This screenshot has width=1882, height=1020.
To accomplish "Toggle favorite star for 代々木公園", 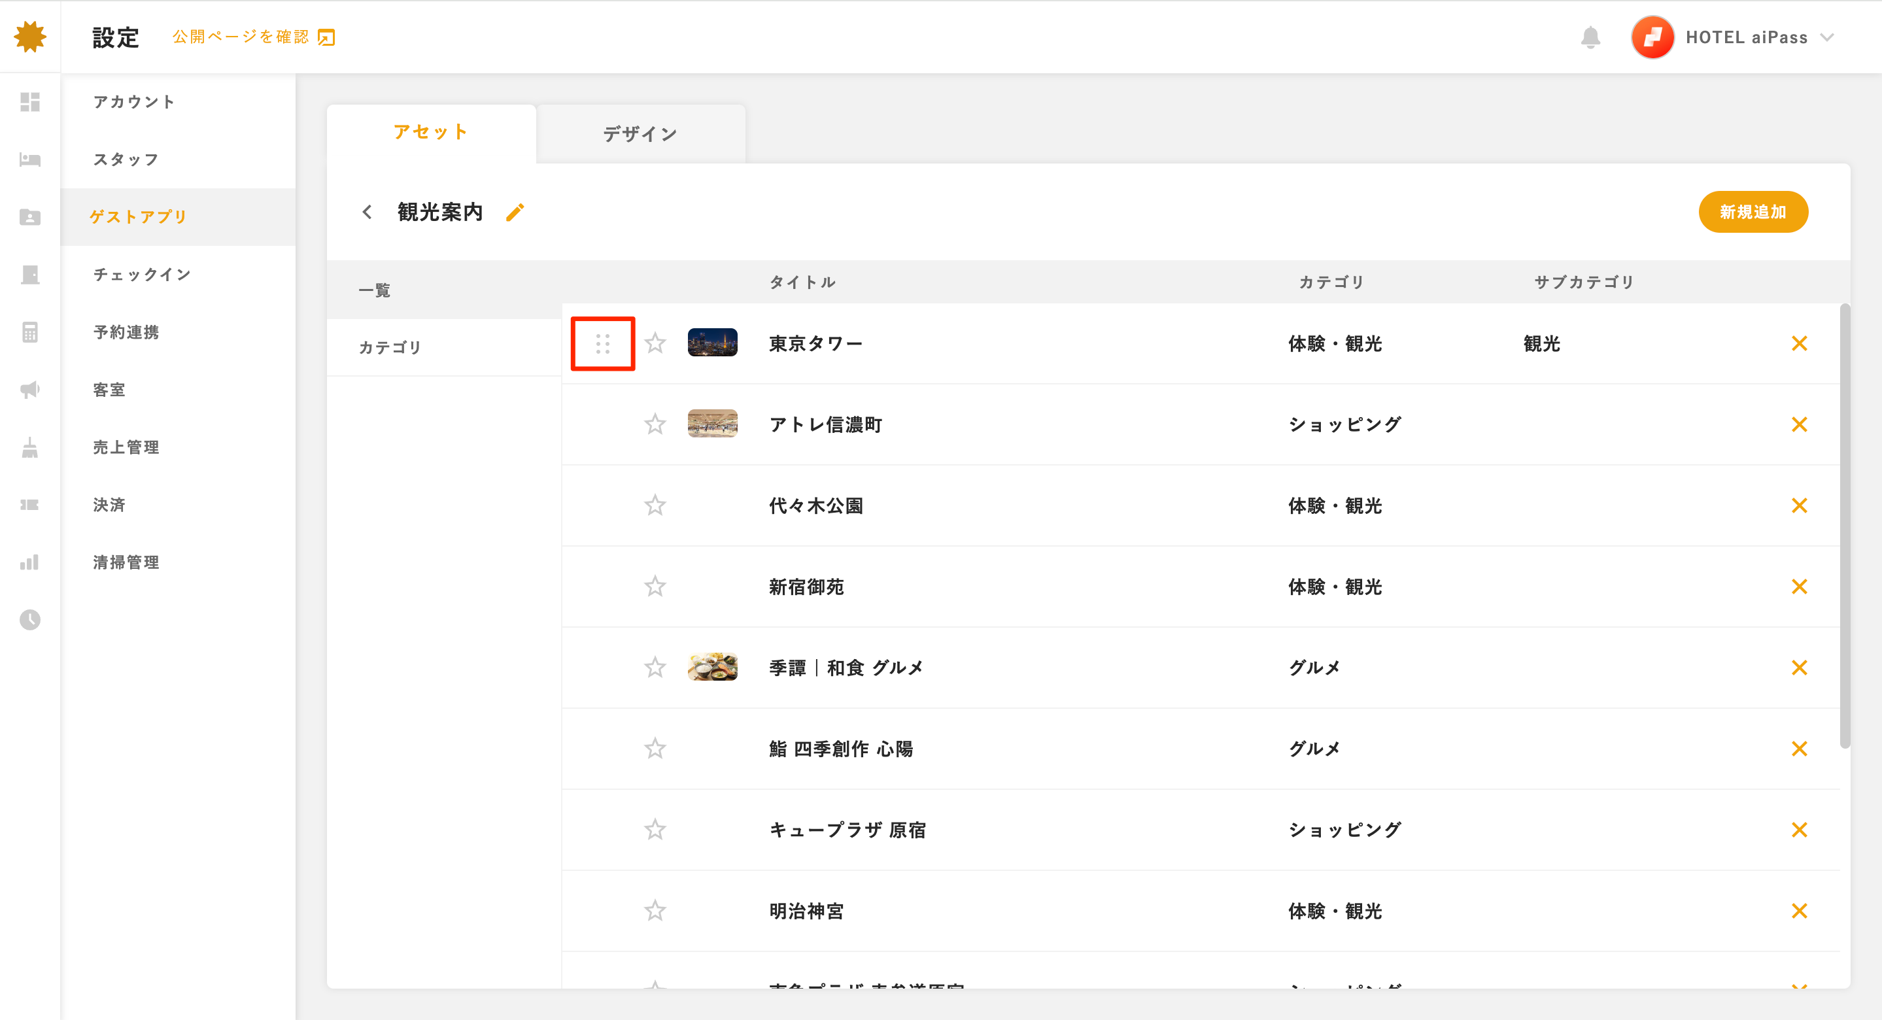I will click(x=655, y=505).
